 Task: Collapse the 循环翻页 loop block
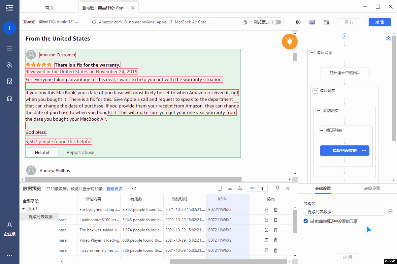(315, 91)
